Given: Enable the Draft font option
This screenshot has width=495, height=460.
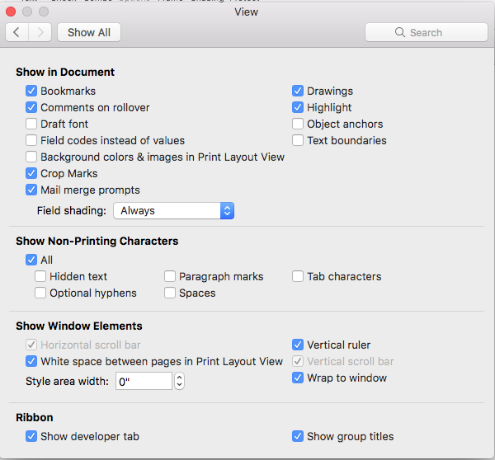Looking at the screenshot, I should [31, 124].
